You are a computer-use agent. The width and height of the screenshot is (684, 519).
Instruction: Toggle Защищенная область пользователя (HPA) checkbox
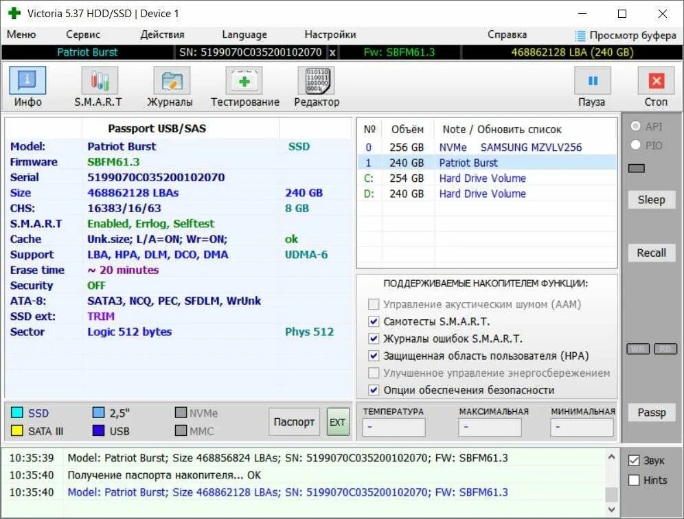tap(374, 356)
